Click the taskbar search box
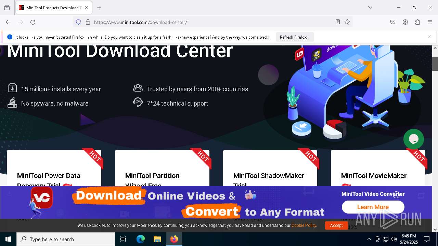 (66, 239)
